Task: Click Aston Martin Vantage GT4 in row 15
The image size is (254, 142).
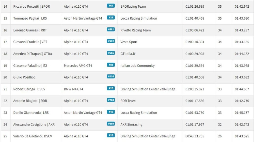Action: (x=83, y=18)
